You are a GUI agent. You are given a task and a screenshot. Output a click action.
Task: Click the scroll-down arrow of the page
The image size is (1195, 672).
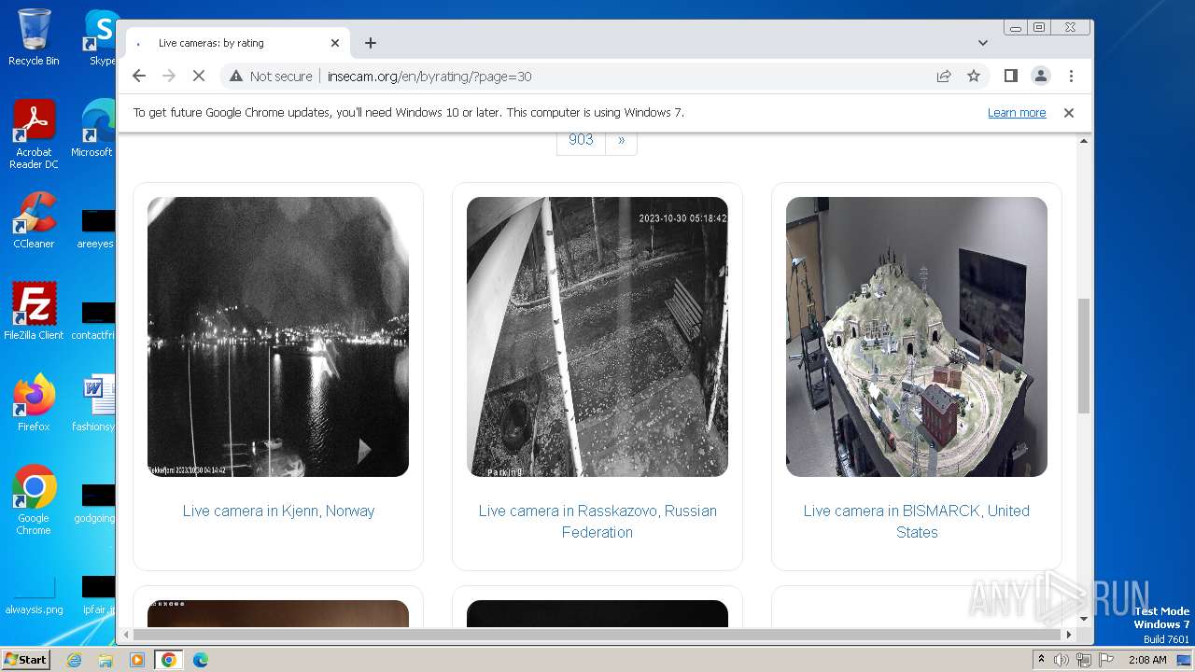tap(1084, 619)
